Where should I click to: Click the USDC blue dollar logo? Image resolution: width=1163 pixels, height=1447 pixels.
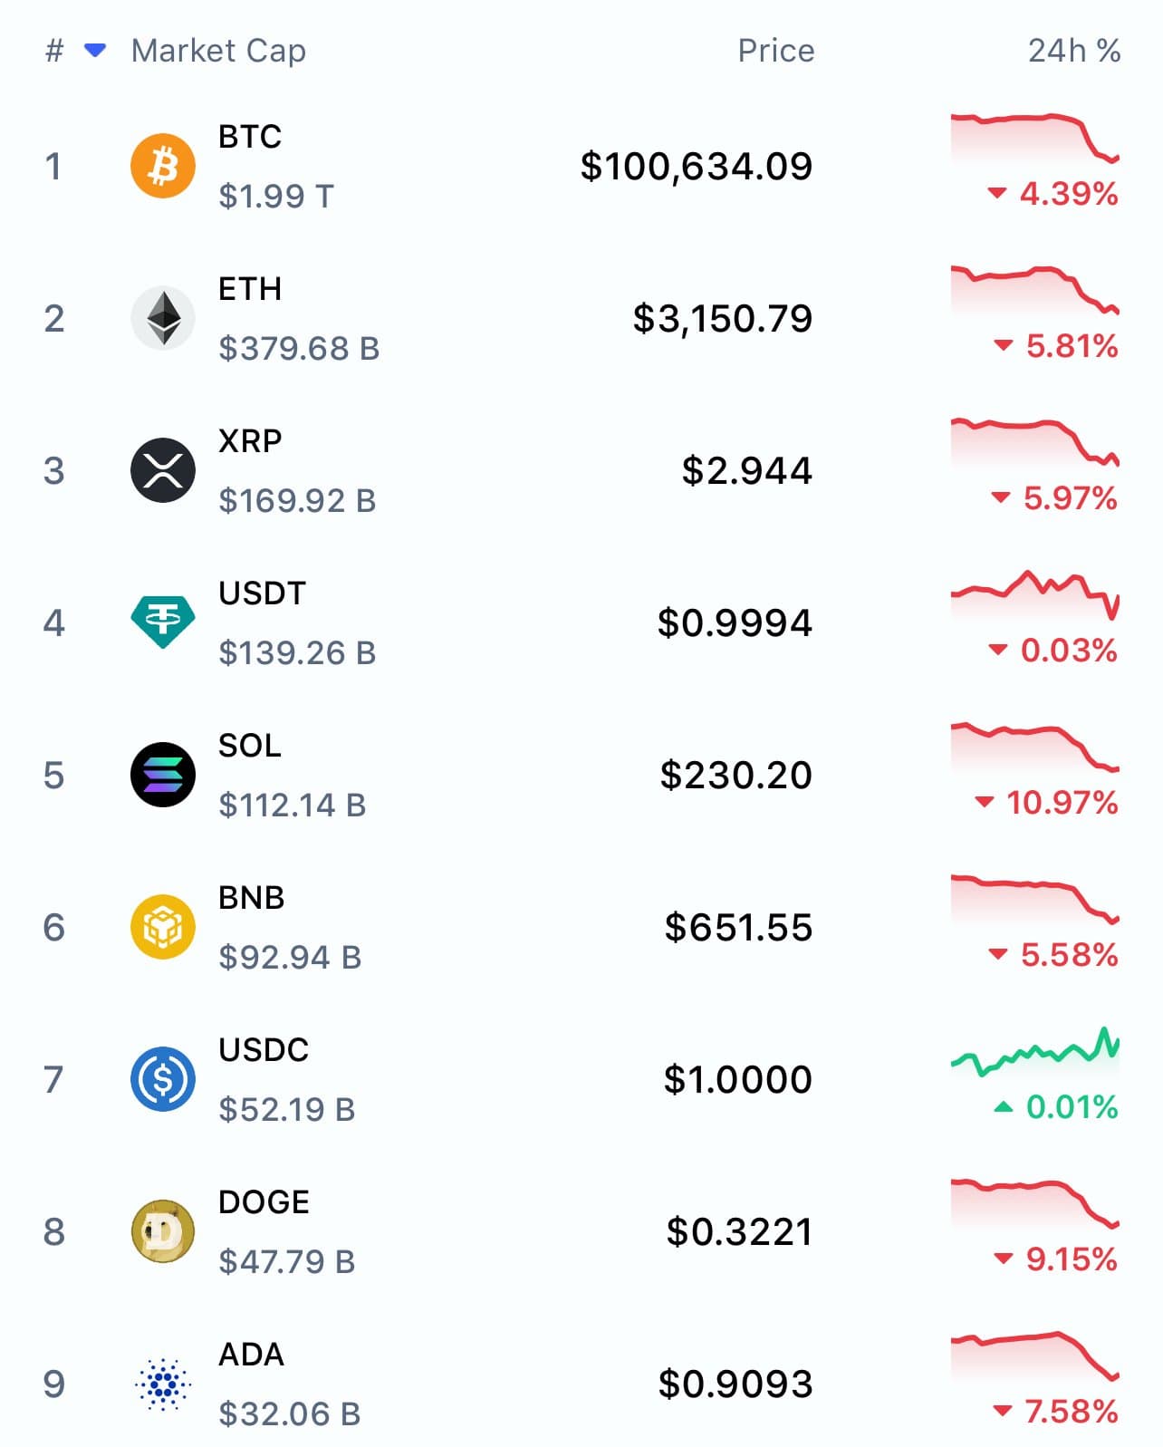pyautogui.click(x=163, y=1079)
